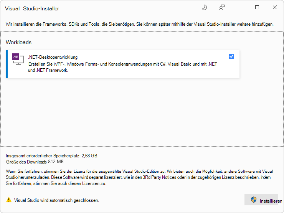Click the shield icon on the Installieren button

click(x=254, y=200)
